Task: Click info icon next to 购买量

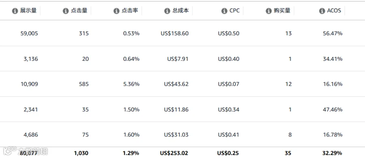Action: pyautogui.click(x=268, y=11)
